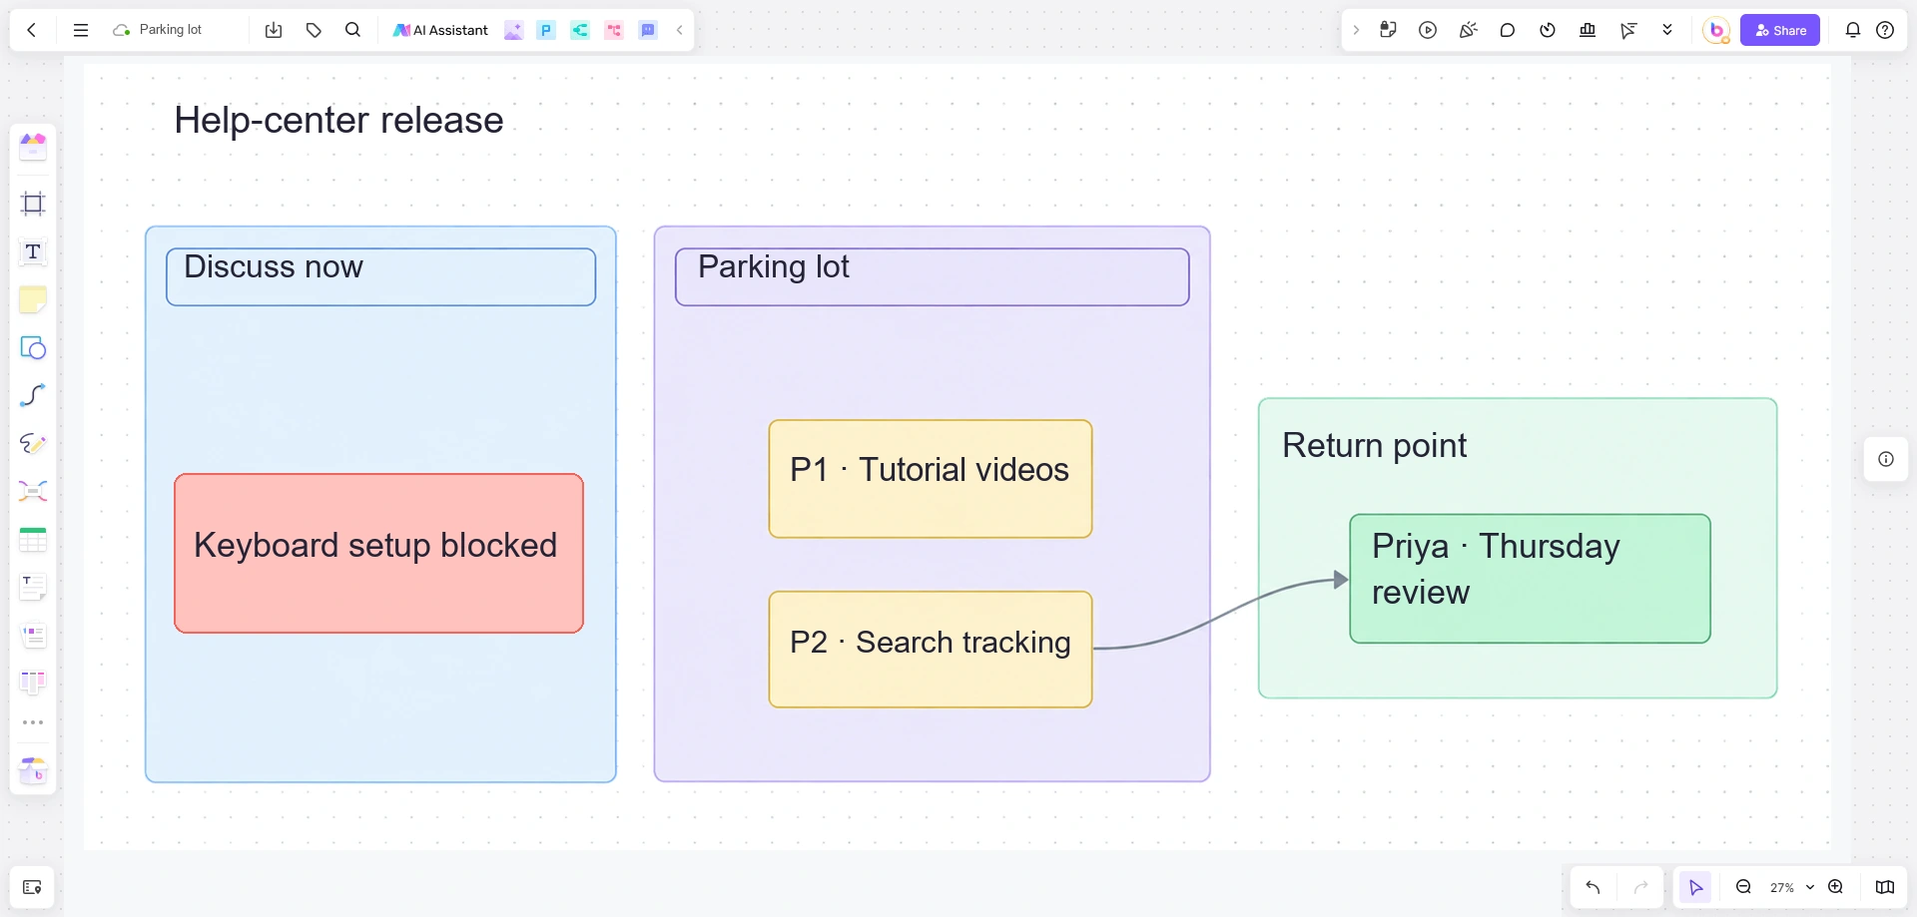The height and width of the screenshot is (917, 1917).
Task: Collapse the right toolbar with chevron arrow
Action: pos(1356,30)
